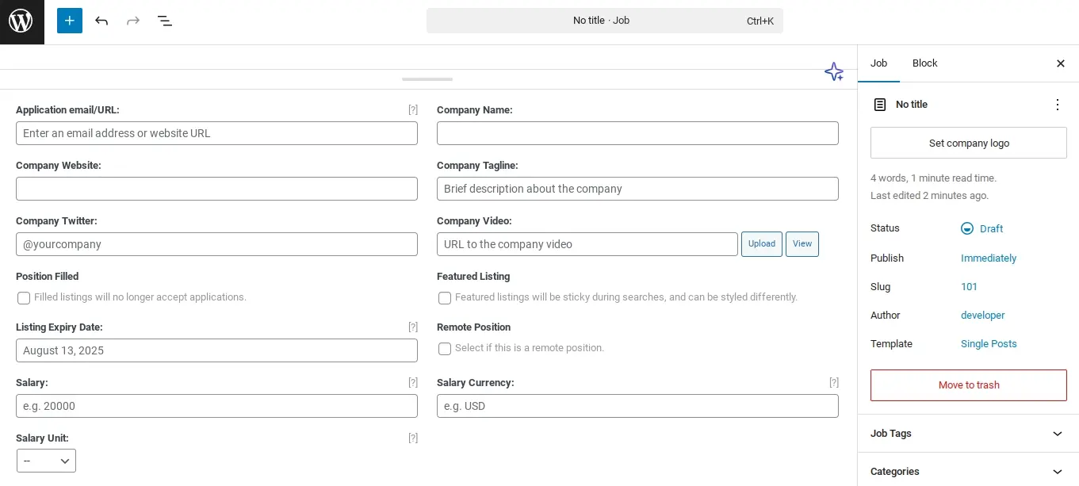Click Upload button for Company Video
Viewport: 1079px width, 486px height.
tap(762, 244)
